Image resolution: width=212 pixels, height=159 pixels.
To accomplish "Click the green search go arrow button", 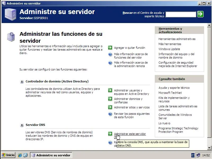I will [x=200, y=14].
